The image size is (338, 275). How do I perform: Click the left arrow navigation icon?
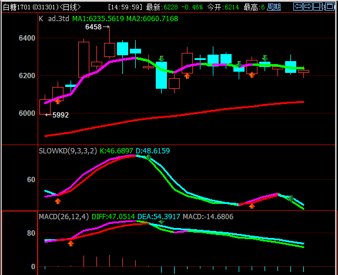click(298, 6)
